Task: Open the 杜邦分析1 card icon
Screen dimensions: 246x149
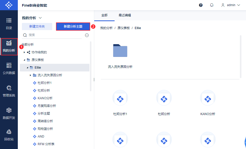Action: pos(120,98)
